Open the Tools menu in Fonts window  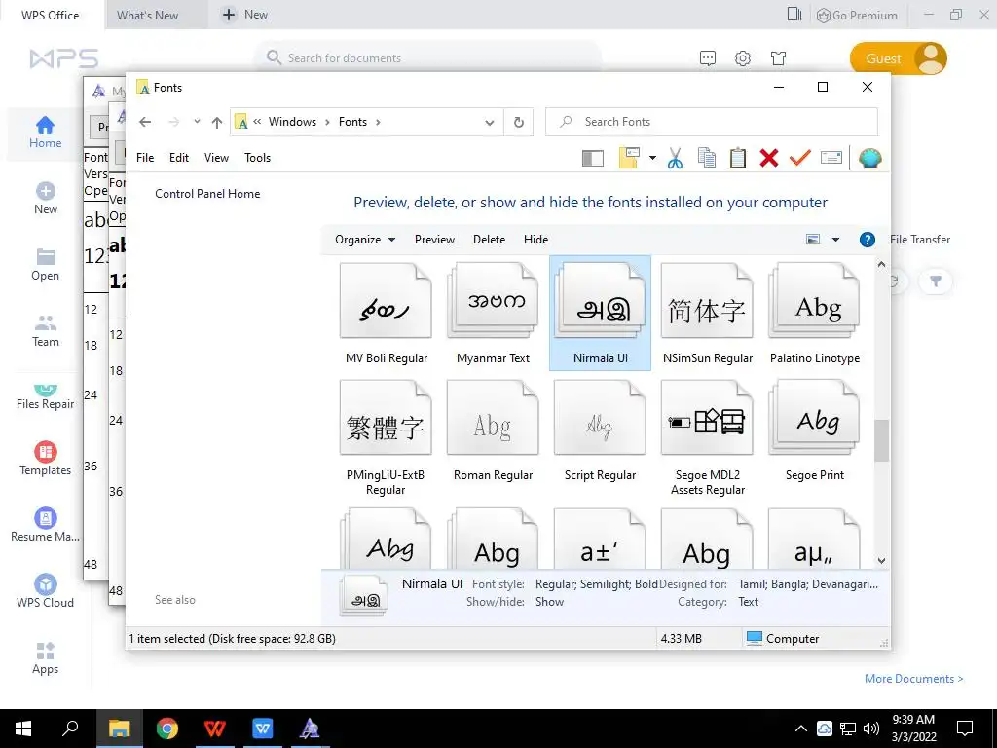coord(257,158)
